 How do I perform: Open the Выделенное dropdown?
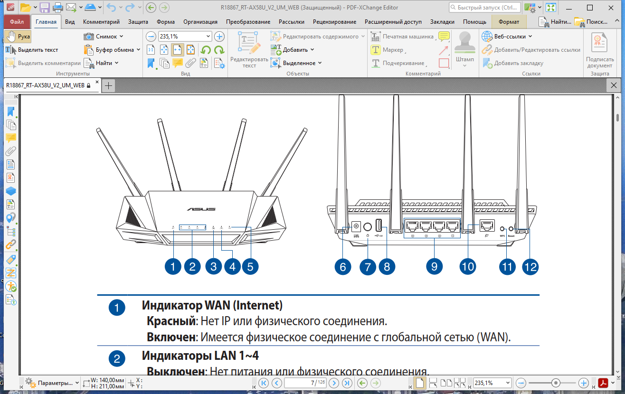tap(296, 63)
